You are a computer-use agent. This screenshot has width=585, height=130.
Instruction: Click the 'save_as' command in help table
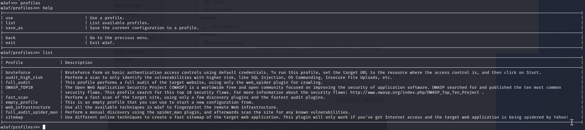point(14,28)
